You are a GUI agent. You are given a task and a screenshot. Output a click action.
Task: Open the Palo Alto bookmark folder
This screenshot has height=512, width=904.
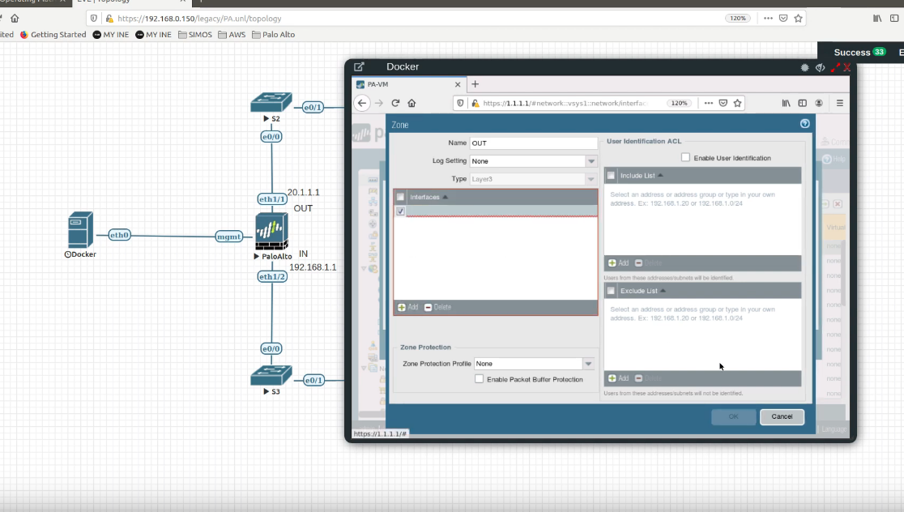[x=273, y=35]
